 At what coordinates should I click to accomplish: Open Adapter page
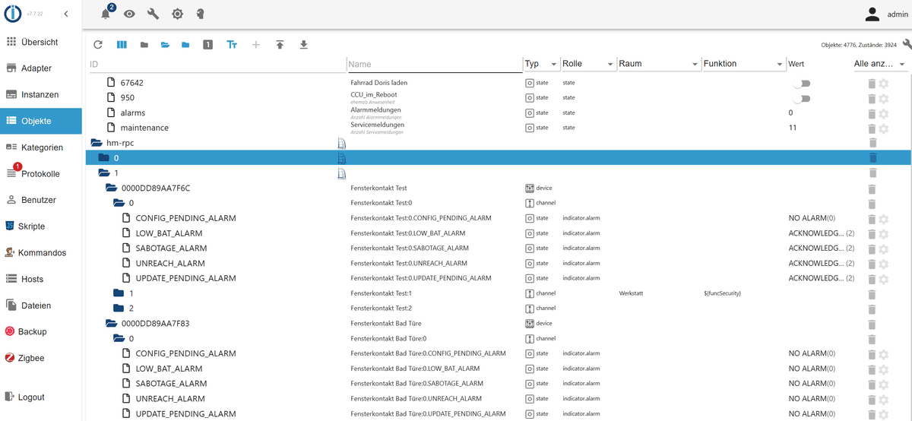[41, 68]
